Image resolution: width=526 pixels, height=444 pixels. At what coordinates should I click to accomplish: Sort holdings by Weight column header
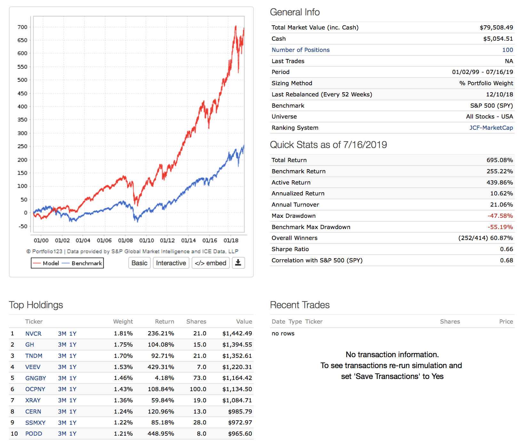coord(123,322)
